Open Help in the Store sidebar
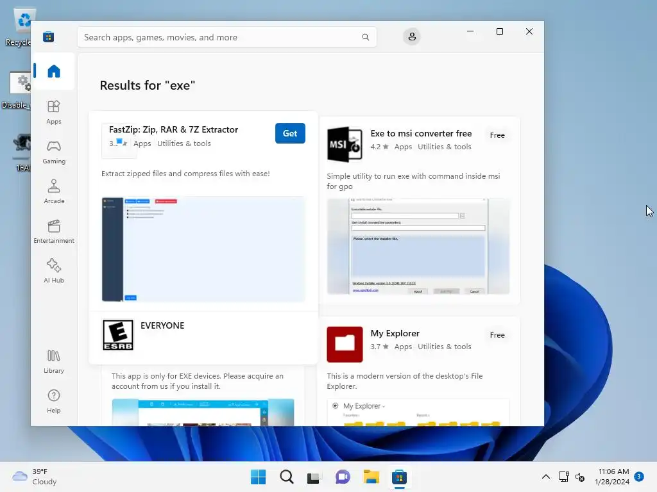The width and height of the screenshot is (657, 492). pyautogui.click(x=54, y=401)
